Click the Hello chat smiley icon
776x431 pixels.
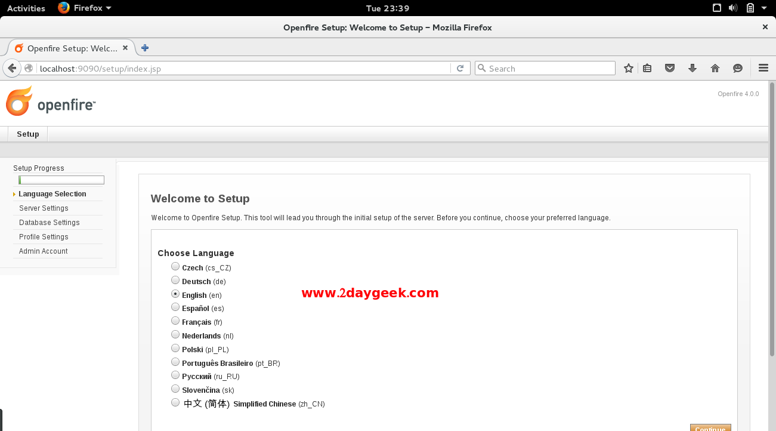tap(738, 68)
